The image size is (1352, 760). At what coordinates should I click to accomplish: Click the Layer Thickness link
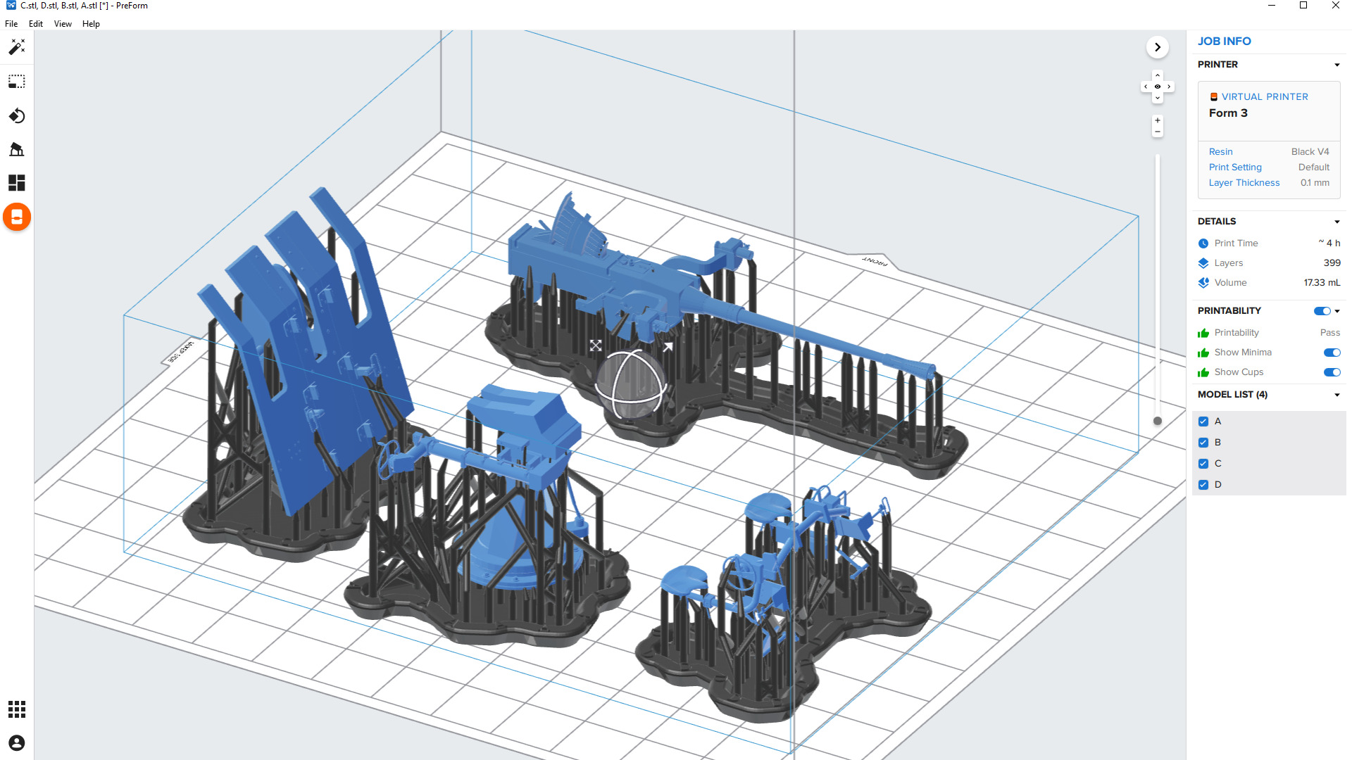tap(1244, 183)
